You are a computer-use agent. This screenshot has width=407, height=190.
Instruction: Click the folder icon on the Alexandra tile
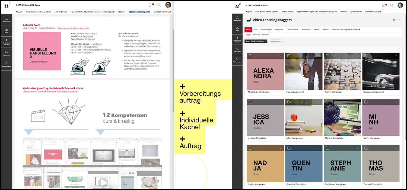pyautogui.click(x=250, y=56)
